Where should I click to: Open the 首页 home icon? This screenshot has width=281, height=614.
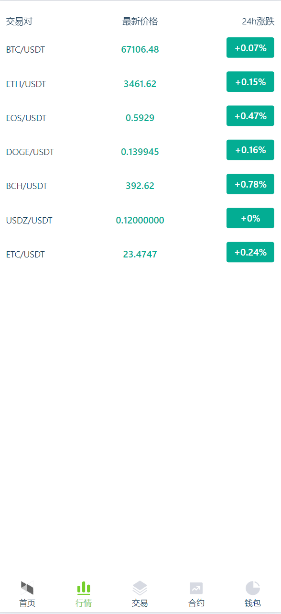pyautogui.click(x=27, y=588)
